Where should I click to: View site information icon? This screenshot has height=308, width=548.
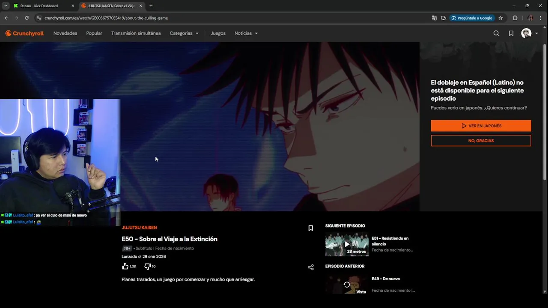tap(39, 18)
